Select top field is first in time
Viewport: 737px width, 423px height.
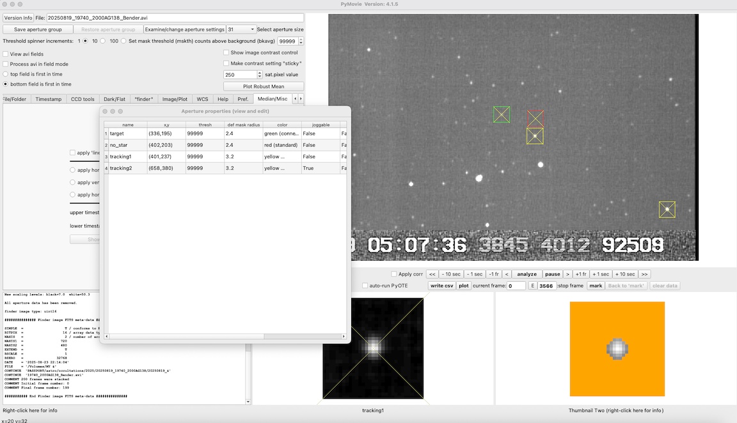pos(6,74)
